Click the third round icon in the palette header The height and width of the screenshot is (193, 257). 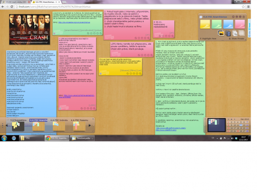[x=240, y=17]
